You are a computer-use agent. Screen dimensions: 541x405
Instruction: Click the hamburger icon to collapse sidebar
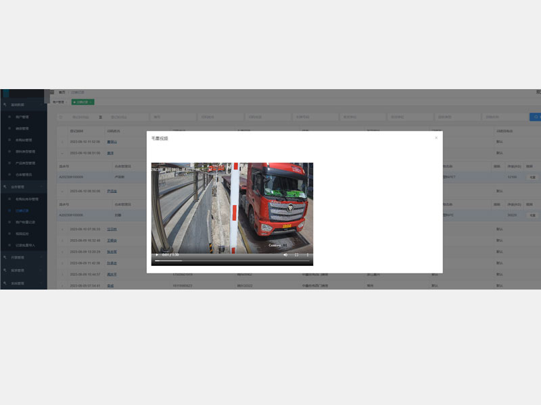click(52, 92)
